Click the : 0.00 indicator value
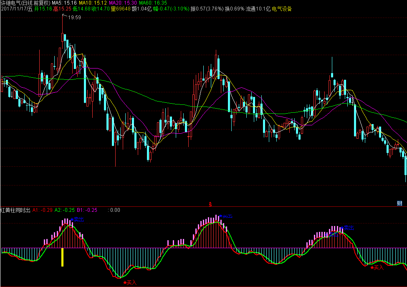The width and height of the screenshot is (407, 287). tap(114, 210)
